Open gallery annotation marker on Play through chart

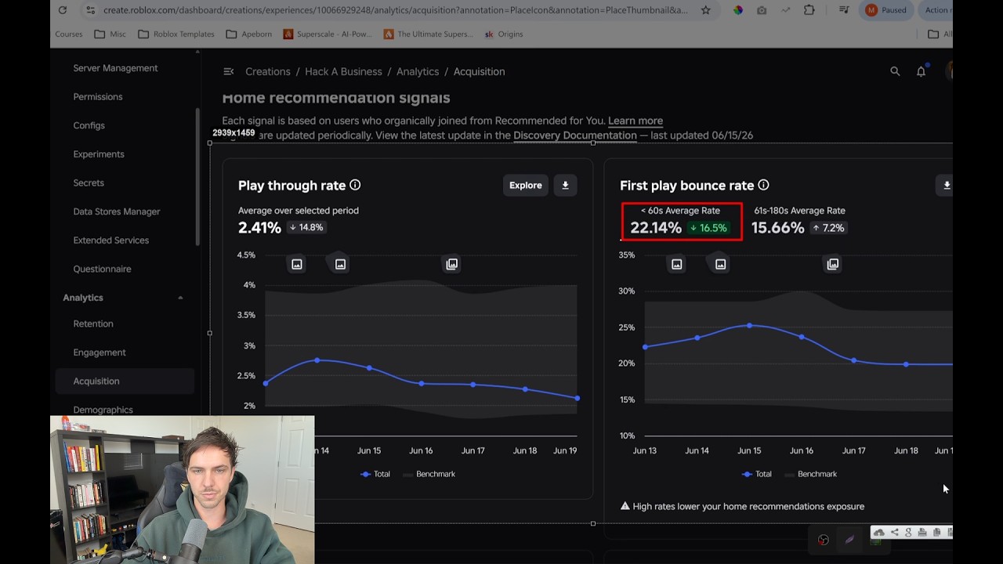tap(452, 264)
